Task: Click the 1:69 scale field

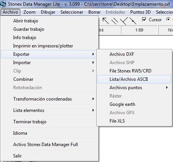Action: (x=139, y=30)
